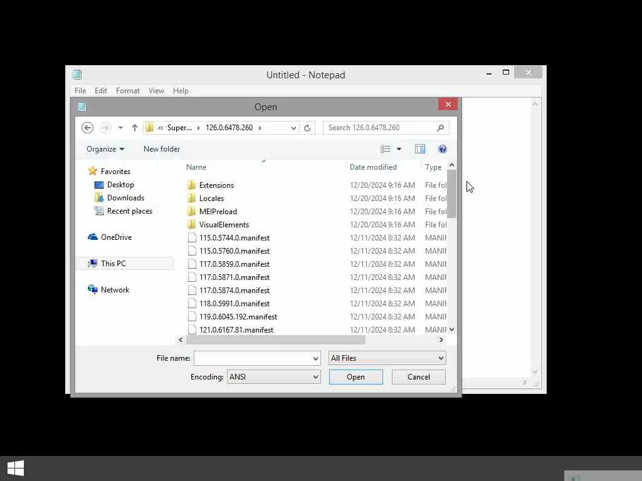Click the Back arrow in Open dialog
The height and width of the screenshot is (481, 642).
tap(87, 128)
